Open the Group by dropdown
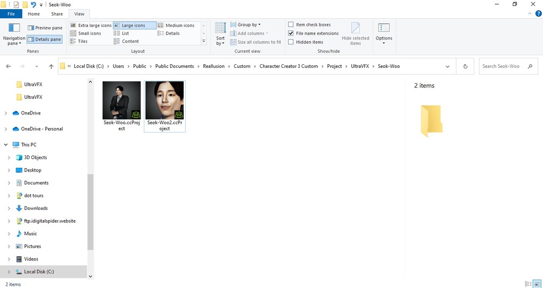 (x=245, y=25)
